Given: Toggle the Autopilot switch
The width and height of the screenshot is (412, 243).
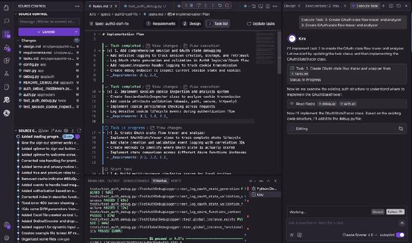Looking at the screenshot, I should (x=400, y=235).
